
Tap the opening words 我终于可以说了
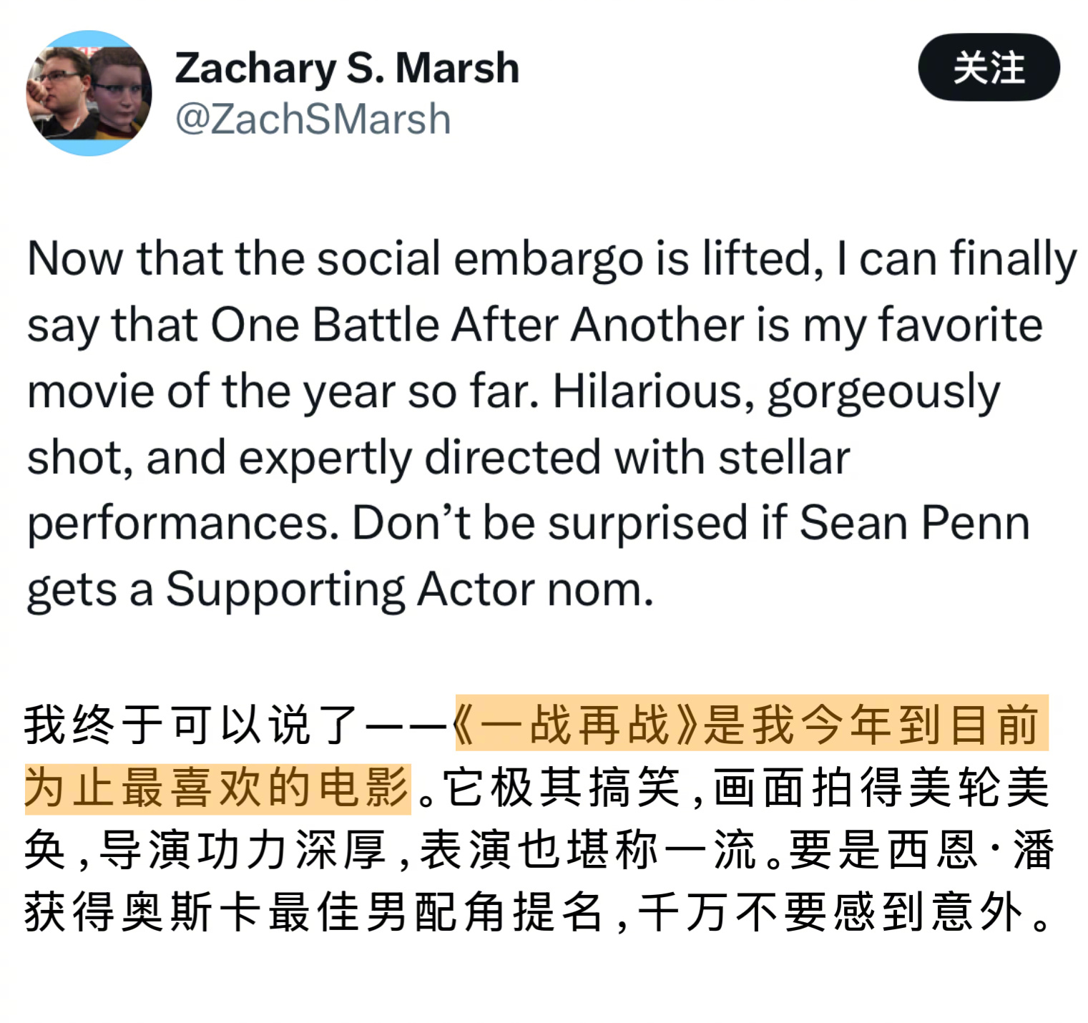coord(192,724)
